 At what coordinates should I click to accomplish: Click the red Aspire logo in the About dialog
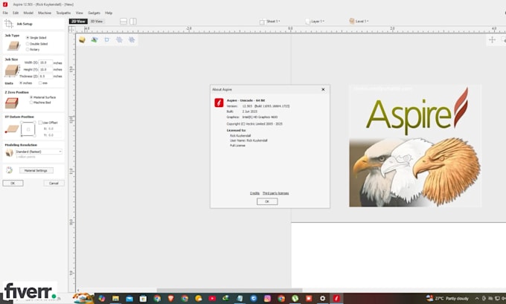coord(219,103)
